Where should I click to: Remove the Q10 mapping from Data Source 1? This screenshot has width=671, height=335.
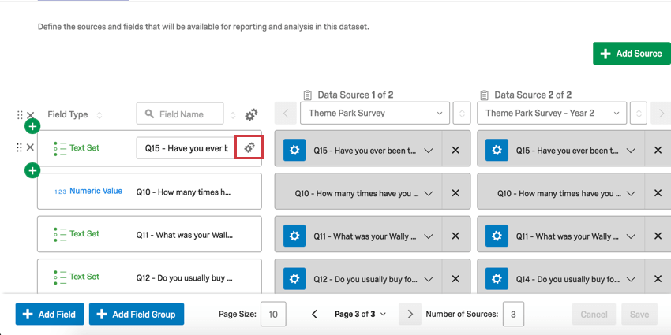455,193
